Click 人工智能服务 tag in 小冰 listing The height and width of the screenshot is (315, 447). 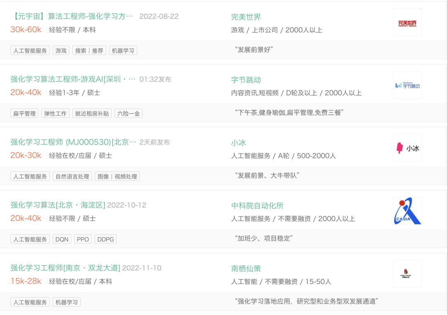point(30,176)
